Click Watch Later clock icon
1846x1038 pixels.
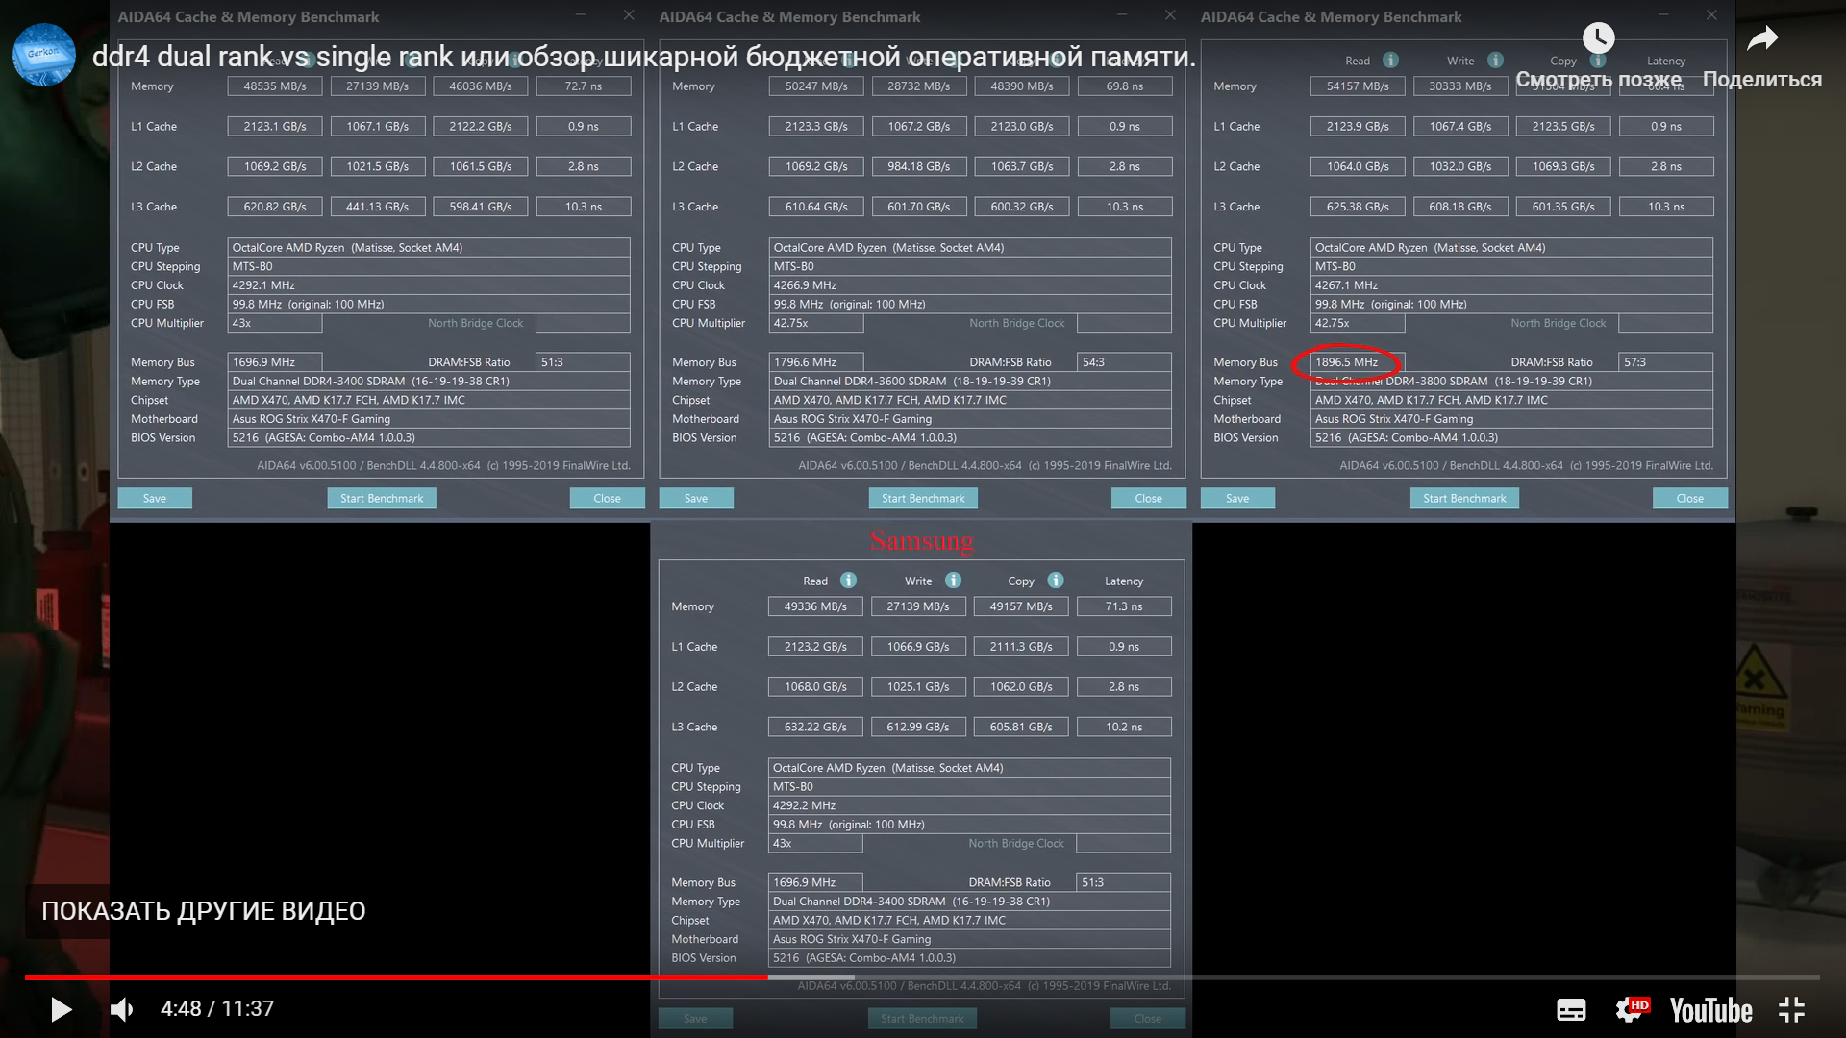point(1598,39)
